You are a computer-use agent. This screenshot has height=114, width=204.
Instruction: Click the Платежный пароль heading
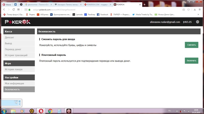(54, 55)
